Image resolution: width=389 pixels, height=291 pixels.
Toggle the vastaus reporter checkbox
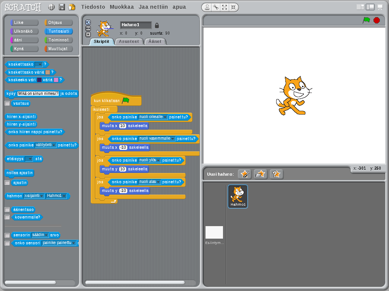7,103
